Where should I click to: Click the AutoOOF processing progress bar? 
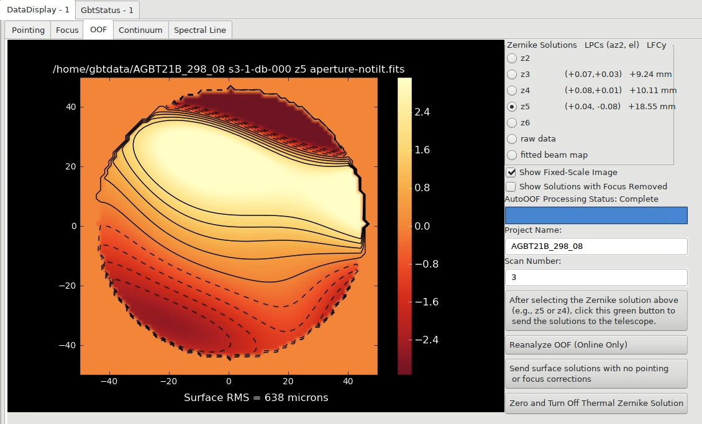click(x=596, y=215)
